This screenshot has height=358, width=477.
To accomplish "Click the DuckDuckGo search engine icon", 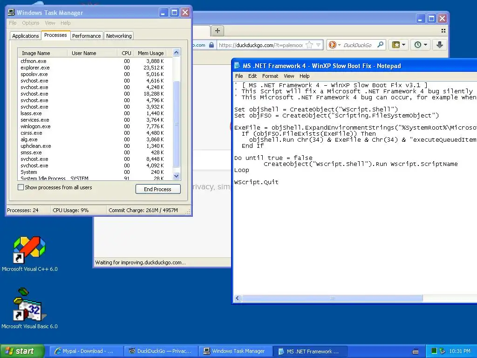I will click(x=333, y=45).
